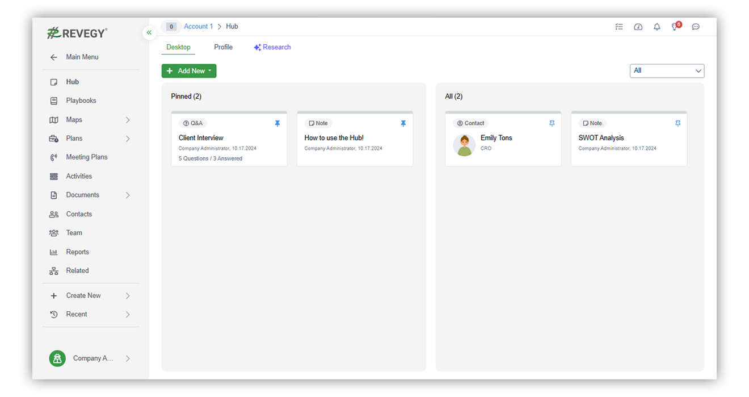749x397 pixels.
Task: Click the Contact tag on Emily Tons
Action: click(x=471, y=123)
